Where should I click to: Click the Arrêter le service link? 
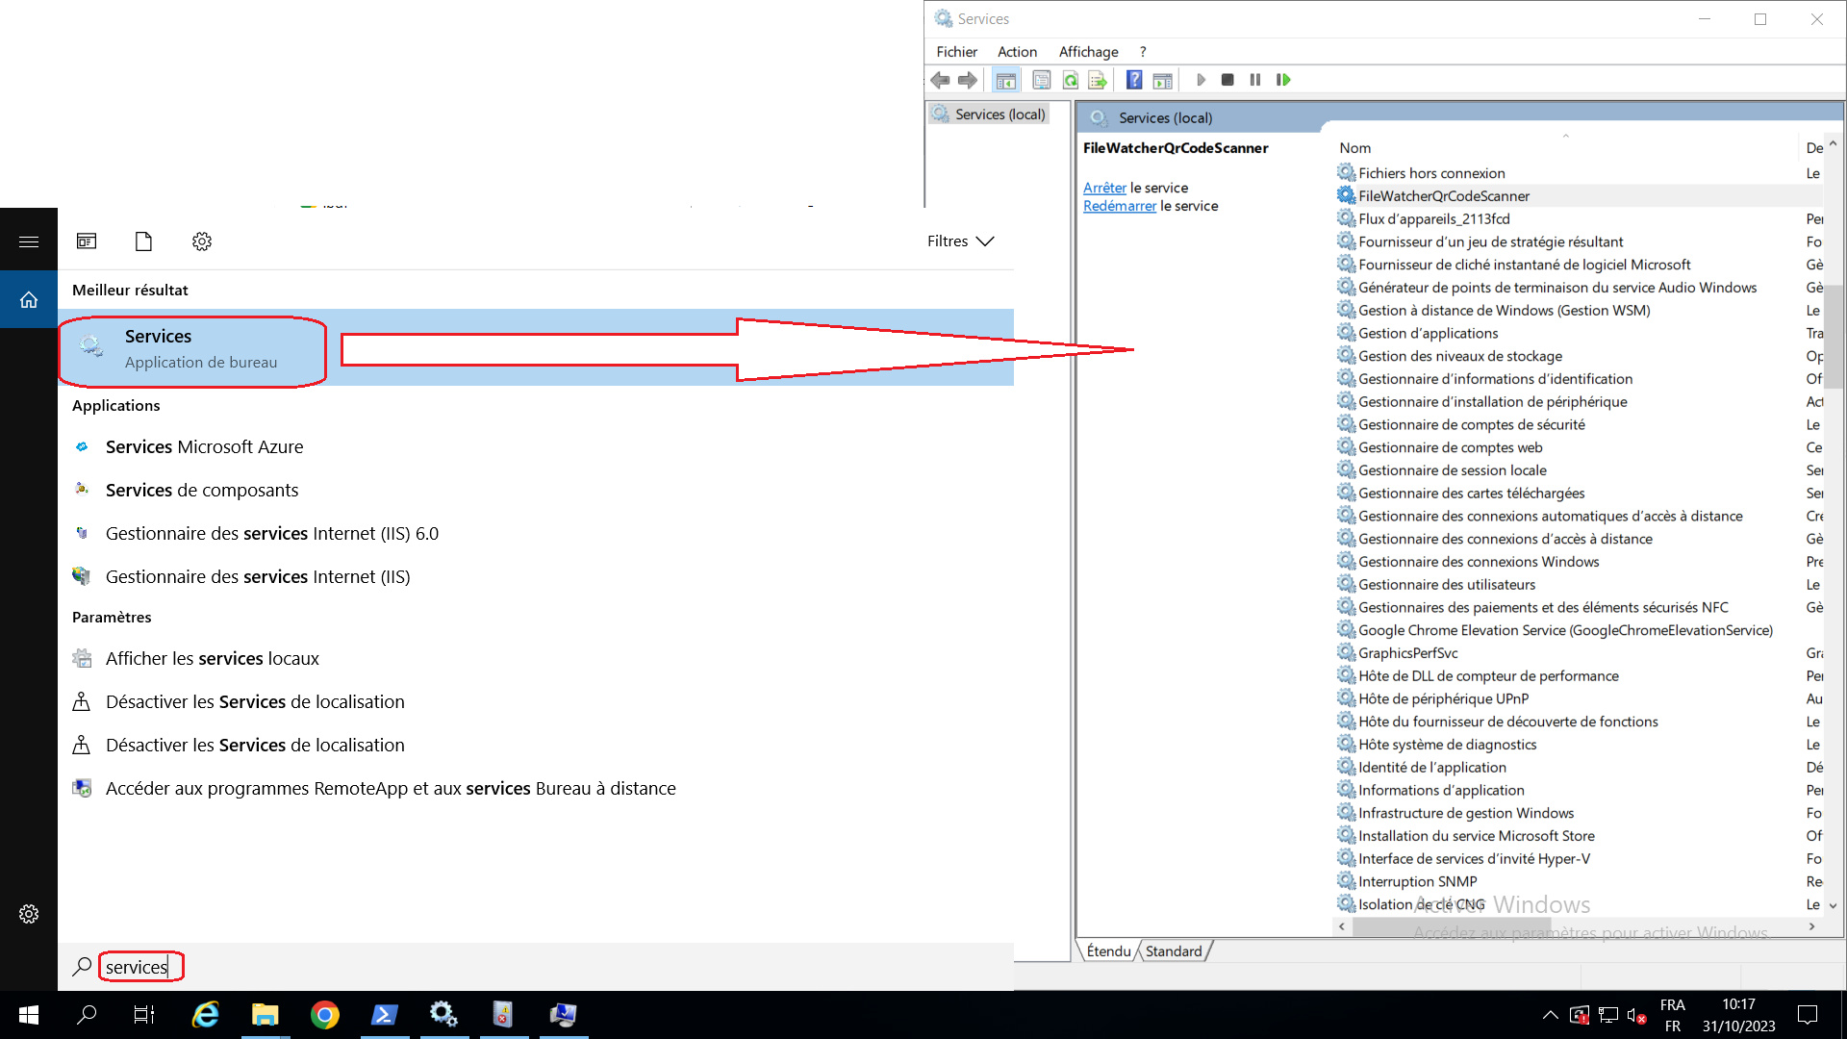point(1104,188)
